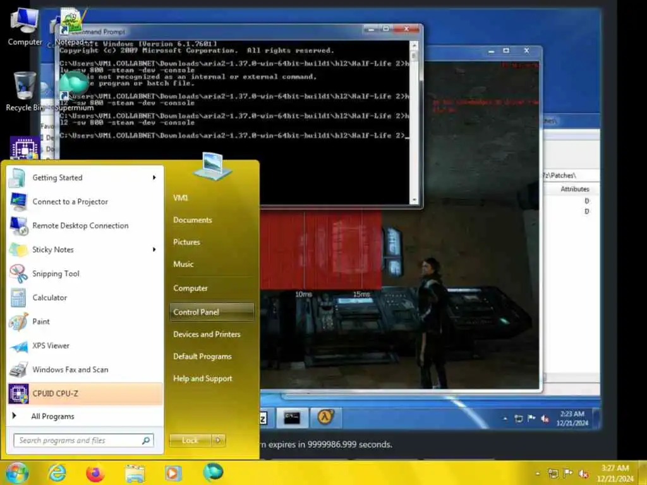647x485 pixels.
Task: Click the inner VM muted volume icon
Action: pos(545,419)
